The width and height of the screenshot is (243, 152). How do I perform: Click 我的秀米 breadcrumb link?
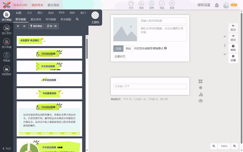click(37, 5)
